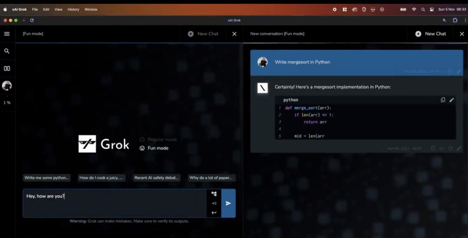Open the History menu

[73, 10]
